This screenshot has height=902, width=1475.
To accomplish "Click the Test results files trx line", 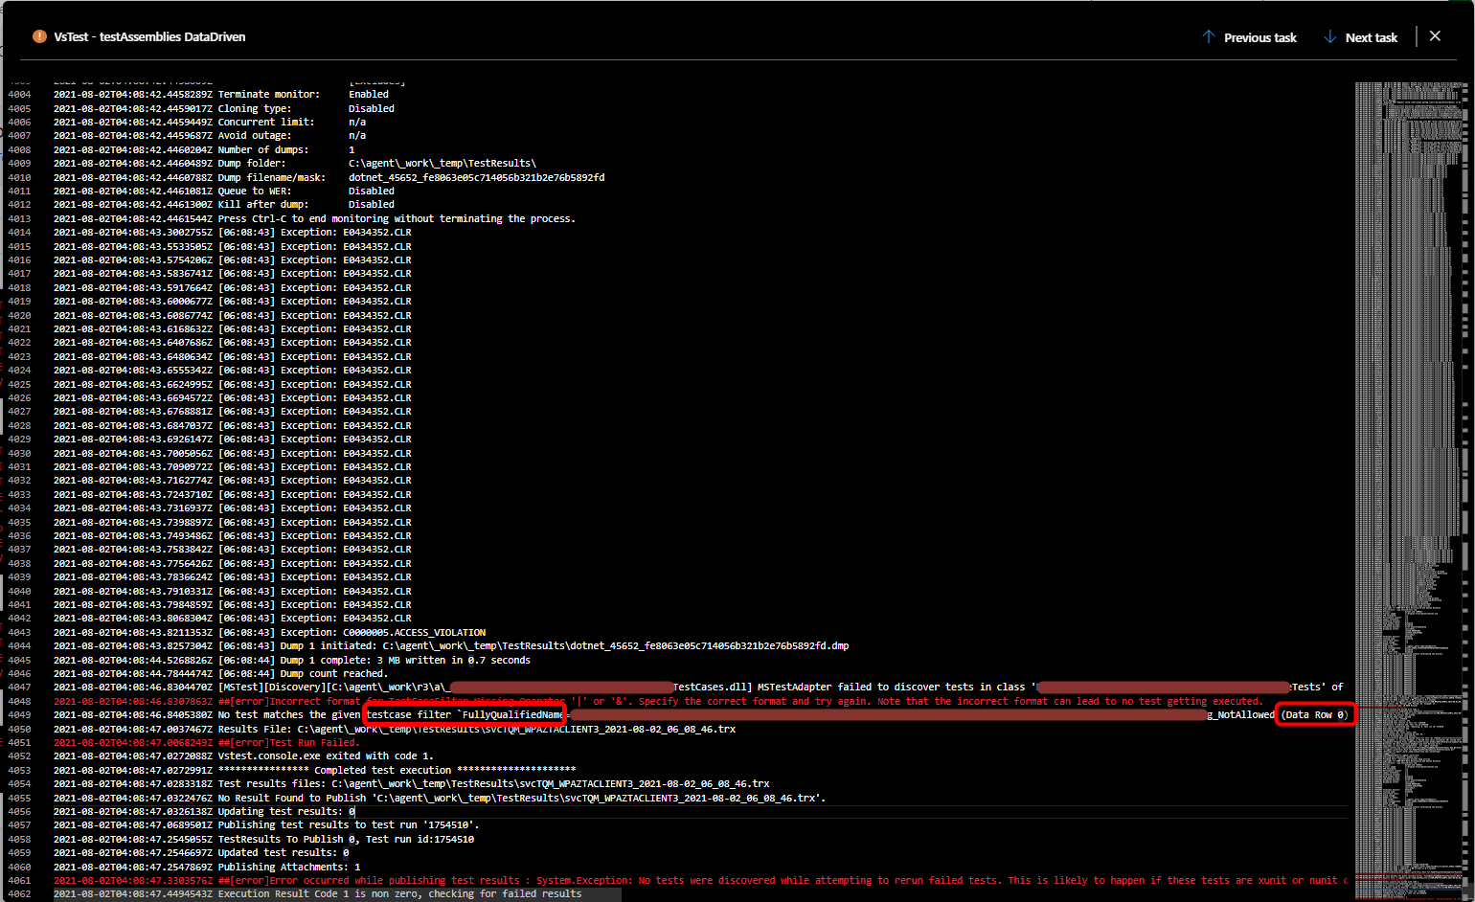I will (x=412, y=783).
